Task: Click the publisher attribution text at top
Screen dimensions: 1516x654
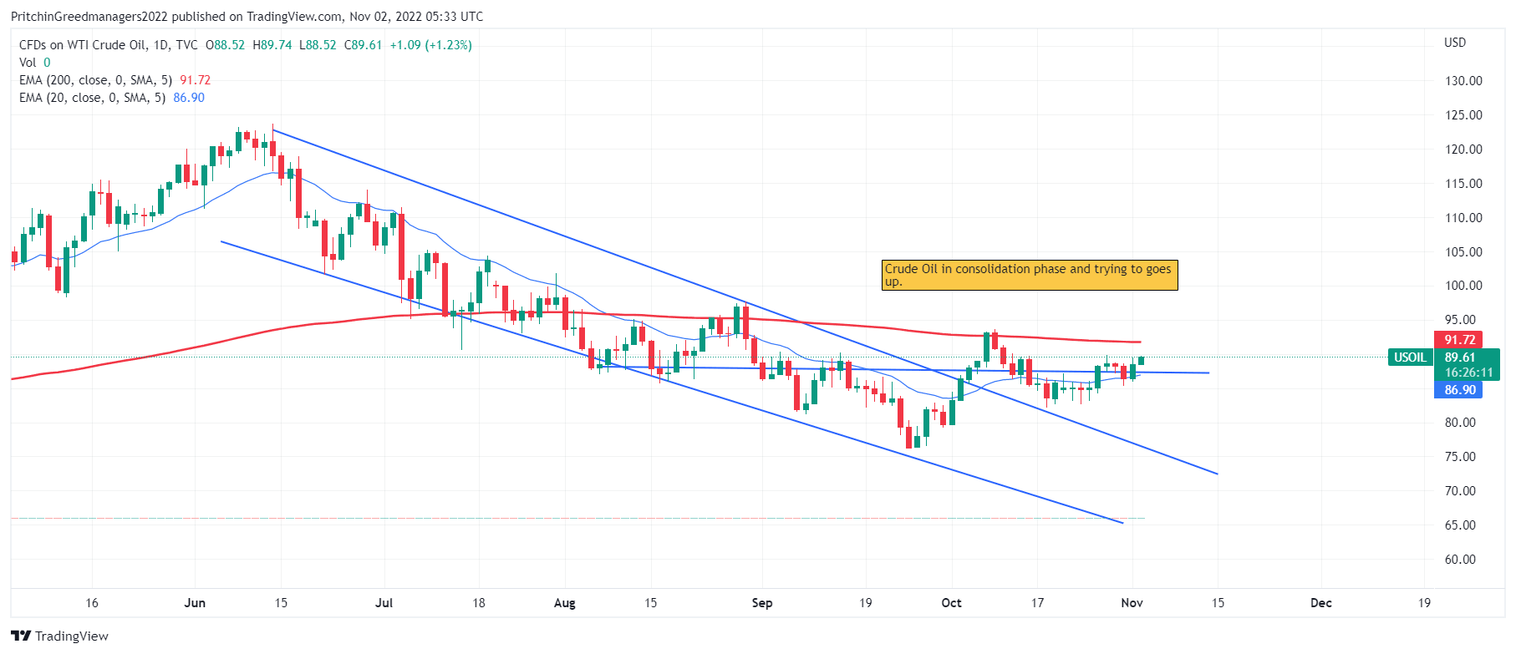Action: tap(247, 17)
